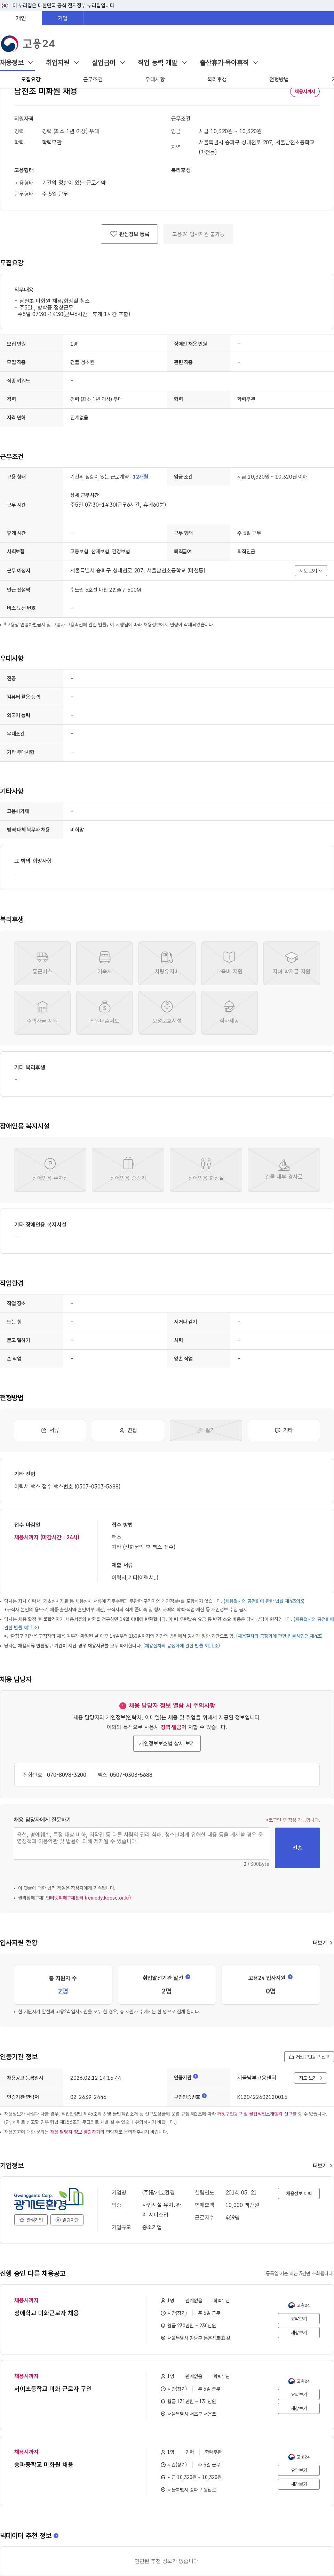The width and height of the screenshot is (334, 2576).
Task: Click the 주택자금 지원 welfare icon
Action: (42, 1012)
